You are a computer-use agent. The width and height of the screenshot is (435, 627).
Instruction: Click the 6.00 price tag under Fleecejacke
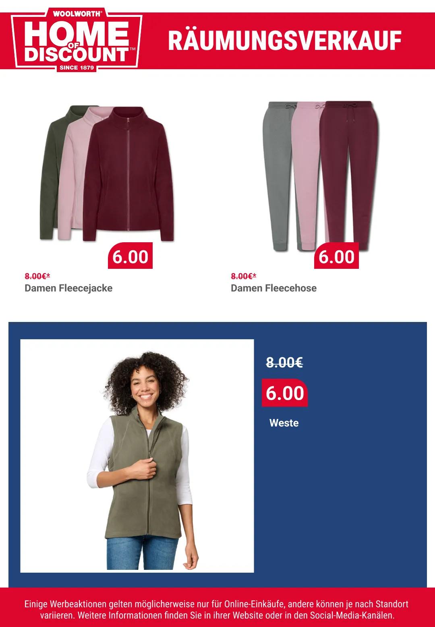click(130, 256)
